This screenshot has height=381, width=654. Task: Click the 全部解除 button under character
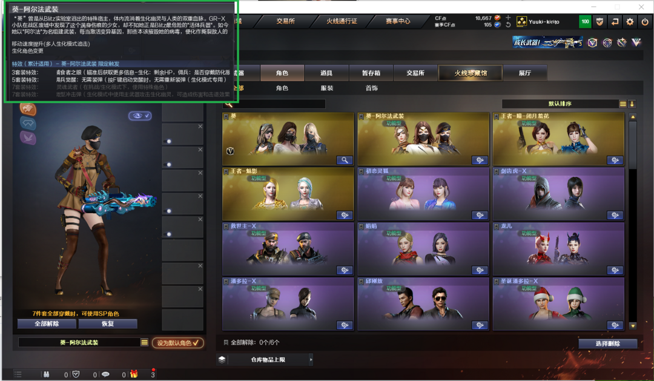(47, 324)
